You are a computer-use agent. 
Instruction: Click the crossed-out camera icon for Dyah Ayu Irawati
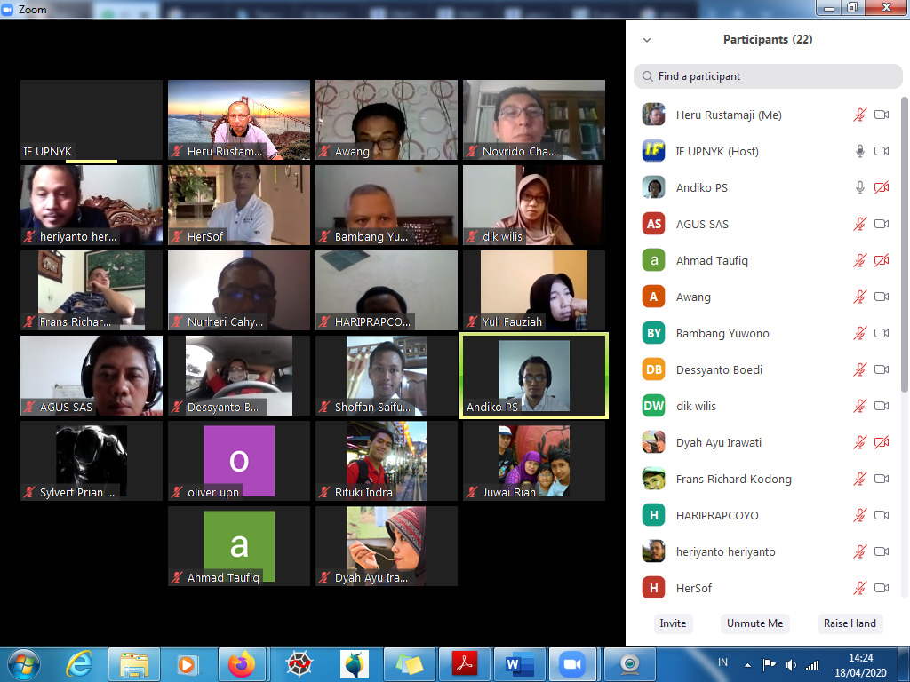tap(882, 442)
